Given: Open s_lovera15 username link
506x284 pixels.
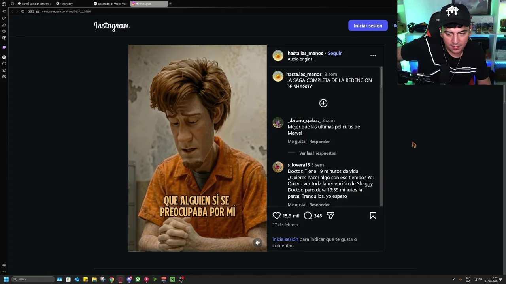Looking at the screenshot, I should 298,165.
